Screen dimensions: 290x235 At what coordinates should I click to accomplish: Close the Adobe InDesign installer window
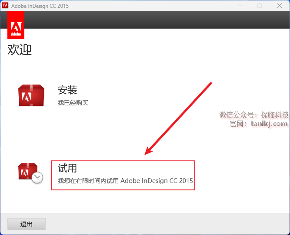point(280,6)
